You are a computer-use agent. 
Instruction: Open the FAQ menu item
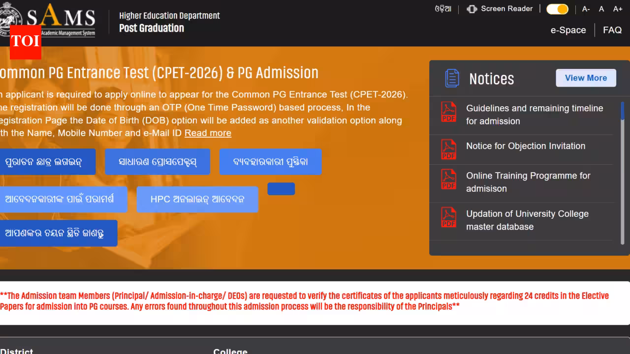click(612, 30)
